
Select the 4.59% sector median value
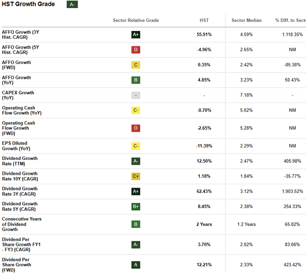[x=247, y=34]
